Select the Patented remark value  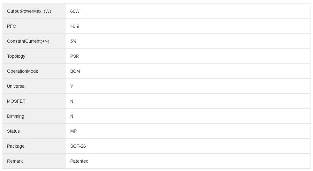79,161
